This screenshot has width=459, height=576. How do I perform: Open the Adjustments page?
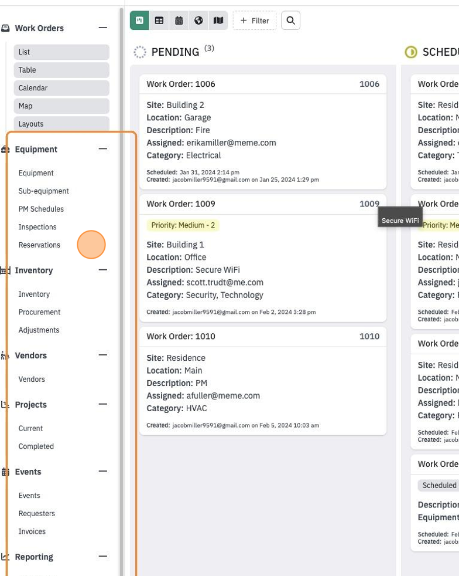click(39, 330)
